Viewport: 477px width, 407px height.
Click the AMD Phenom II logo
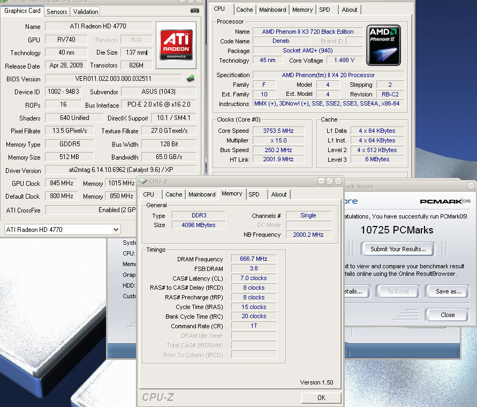pyautogui.click(x=383, y=45)
